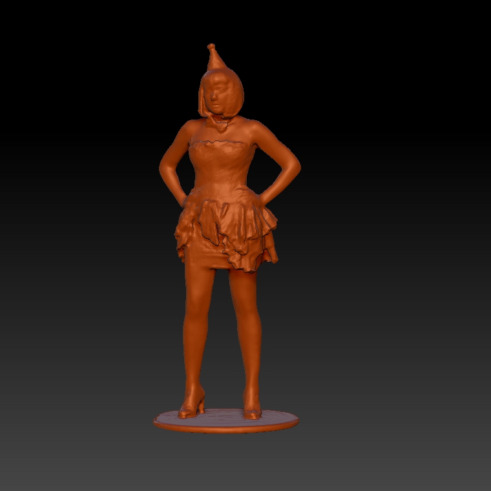This screenshot has height=491, width=491.
Task: Select the high-heel shoe on right side
Action: [x=252, y=410]
